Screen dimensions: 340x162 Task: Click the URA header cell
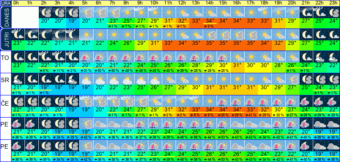click(5, 3)
